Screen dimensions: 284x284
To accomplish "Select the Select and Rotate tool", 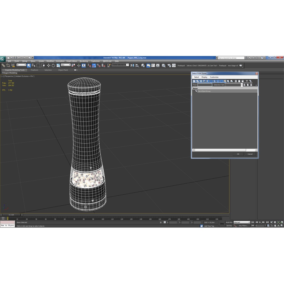I will tap(53, 65).
